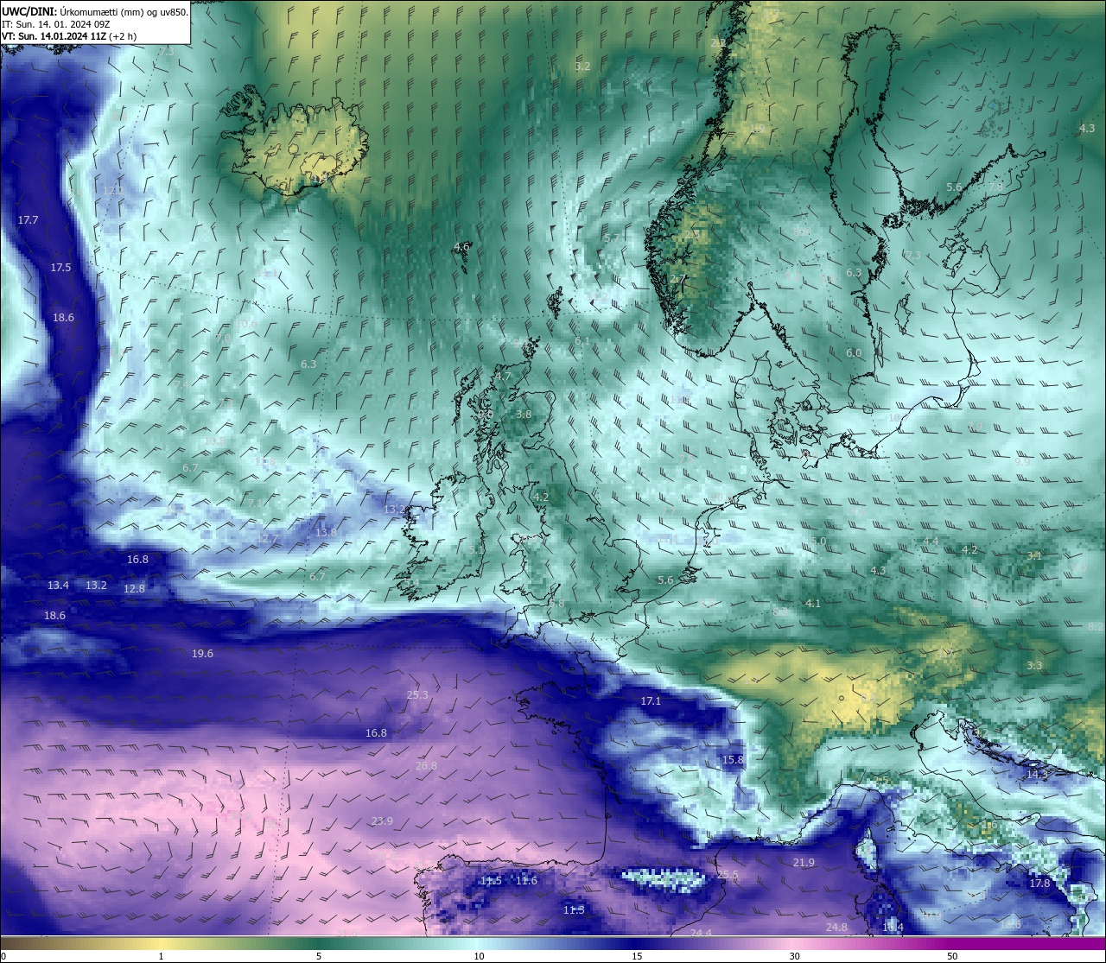Click the map value '26.8'
1106x963 pixels.
tap(426, 766)
